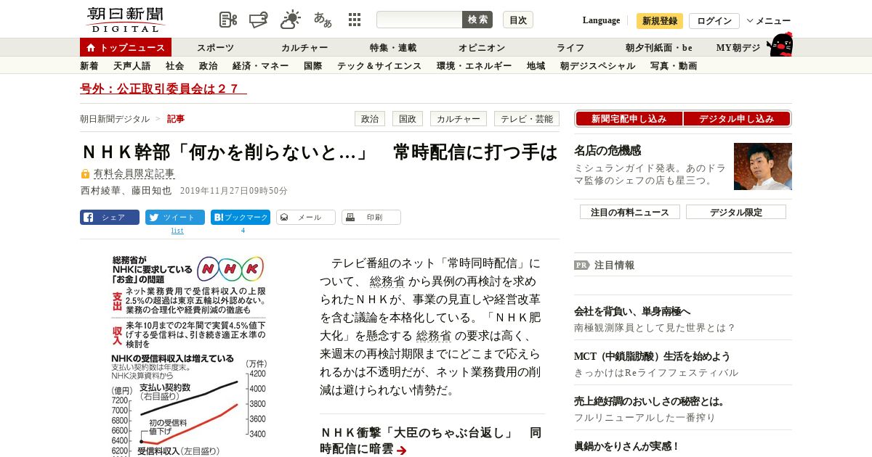Select 環境・エネルギー in sub navigation

pyautogui.click(x=474, y=66)
